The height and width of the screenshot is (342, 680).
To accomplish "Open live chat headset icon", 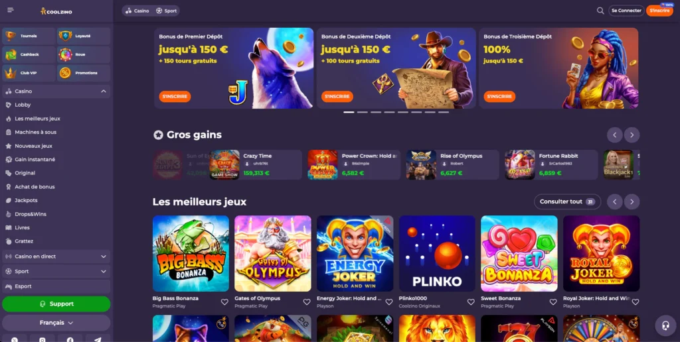I will coord(665,325).
